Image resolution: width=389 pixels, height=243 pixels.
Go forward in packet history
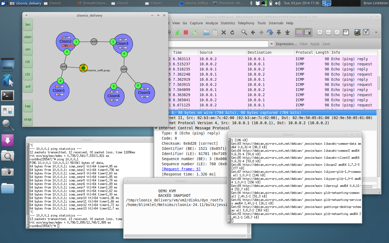click(x=261, y=32)
